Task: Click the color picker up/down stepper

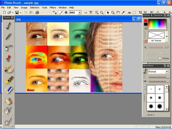Action: click(x=168, y=21)
